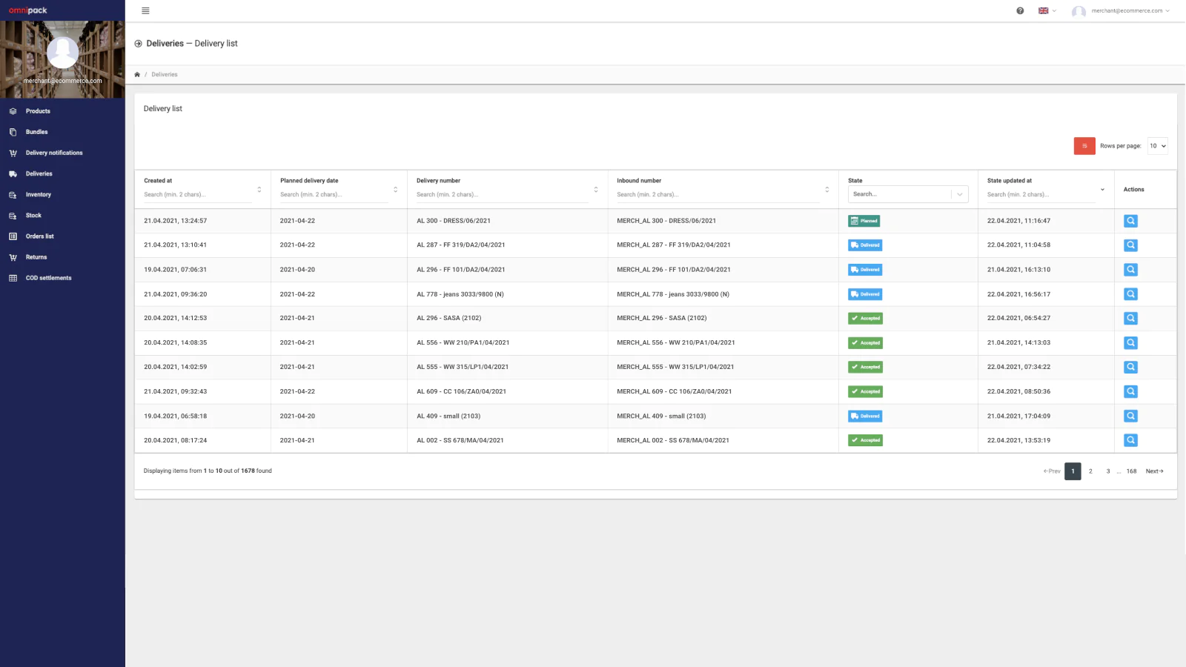Click the hamburger menu icon in header
Viewport: 1186px width, 667px height.
point(145,11)
